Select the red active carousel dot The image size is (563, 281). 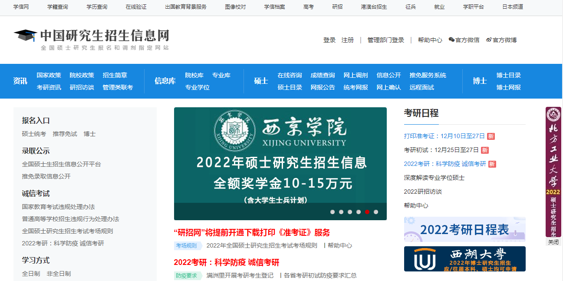[x=367, y=212]
